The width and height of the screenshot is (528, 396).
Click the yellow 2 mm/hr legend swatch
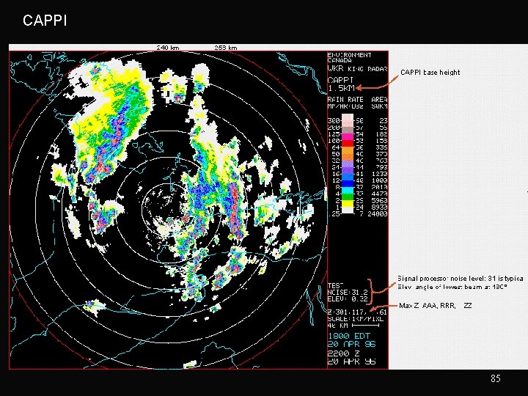coord(348,203)
